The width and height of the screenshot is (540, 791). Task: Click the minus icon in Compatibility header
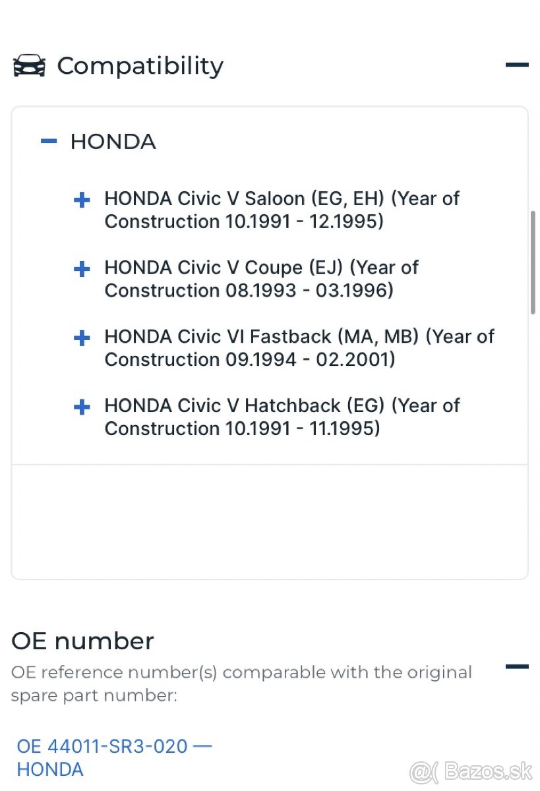tap(518, 65)
